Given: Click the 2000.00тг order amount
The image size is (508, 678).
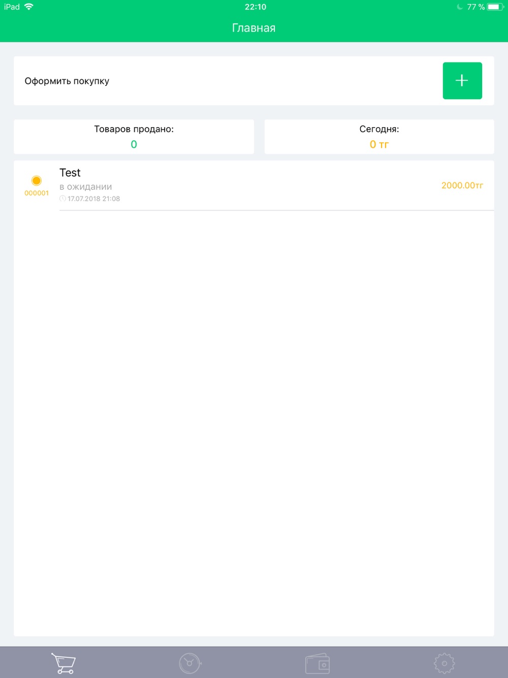Looking at the screenshot, I should tap(462, 186).
